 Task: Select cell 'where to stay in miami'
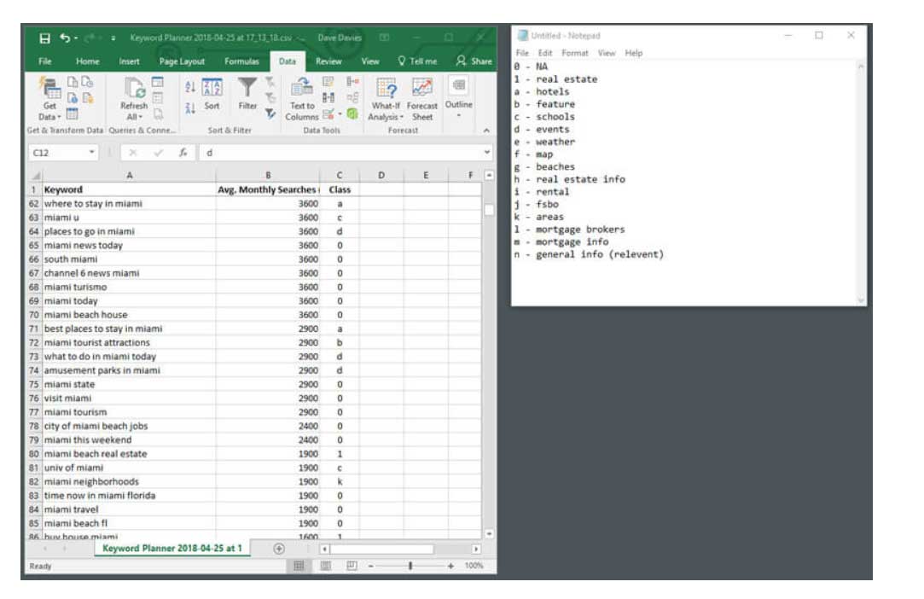coord(129,203)
